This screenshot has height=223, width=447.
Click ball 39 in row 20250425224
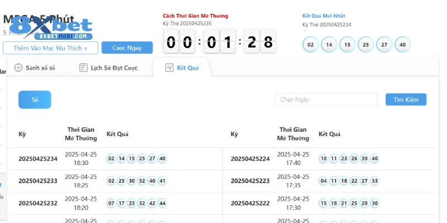click(364, 159)
